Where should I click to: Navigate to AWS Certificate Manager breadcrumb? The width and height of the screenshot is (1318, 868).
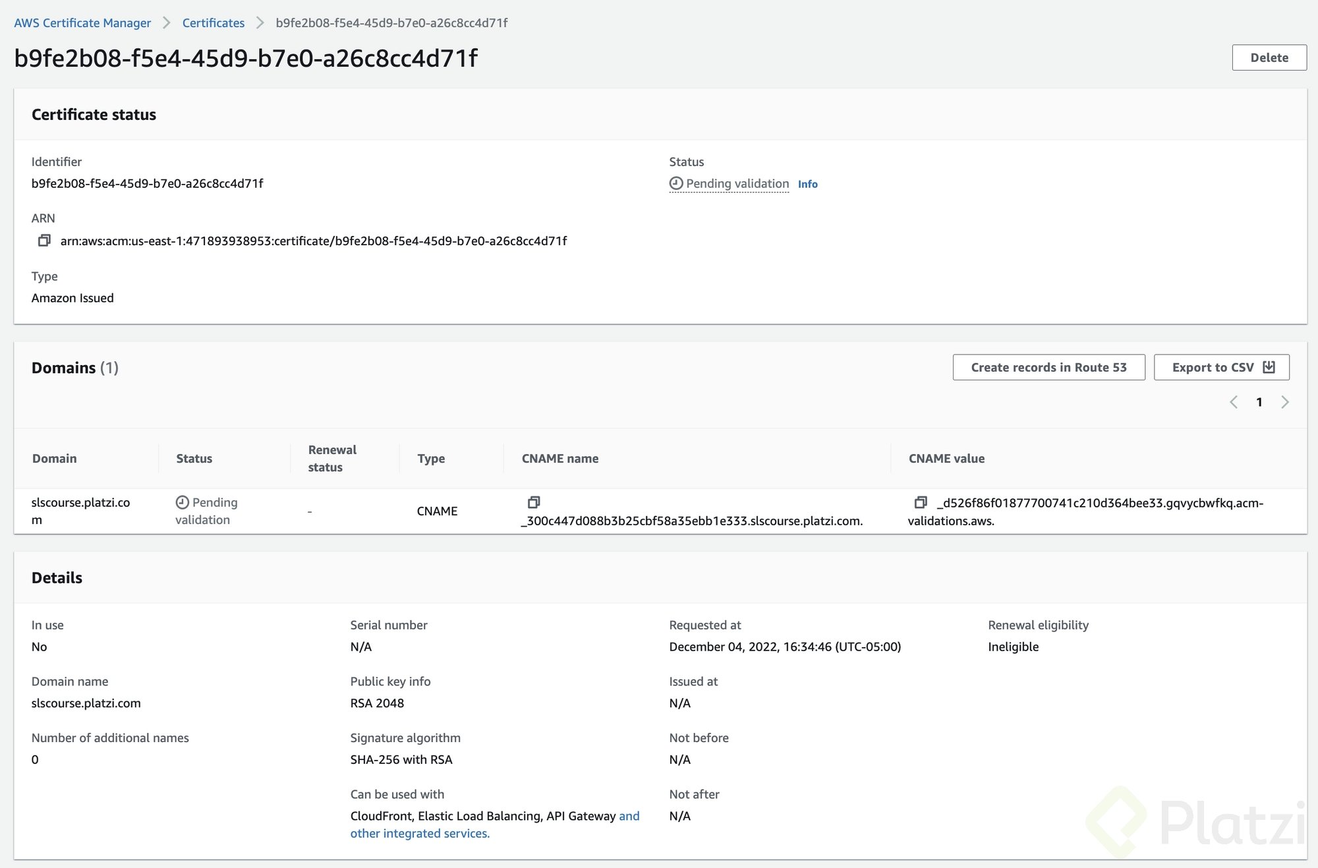pyautogui.click(x=82, y=22)
